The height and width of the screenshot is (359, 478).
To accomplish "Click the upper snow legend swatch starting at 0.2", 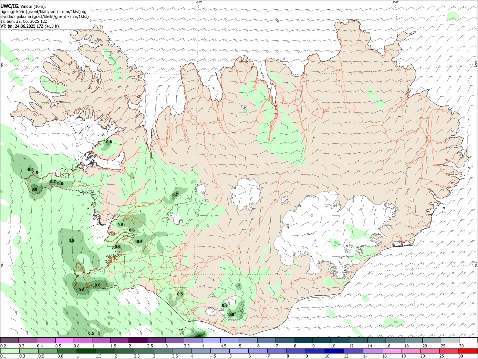I will pos(9,341).
